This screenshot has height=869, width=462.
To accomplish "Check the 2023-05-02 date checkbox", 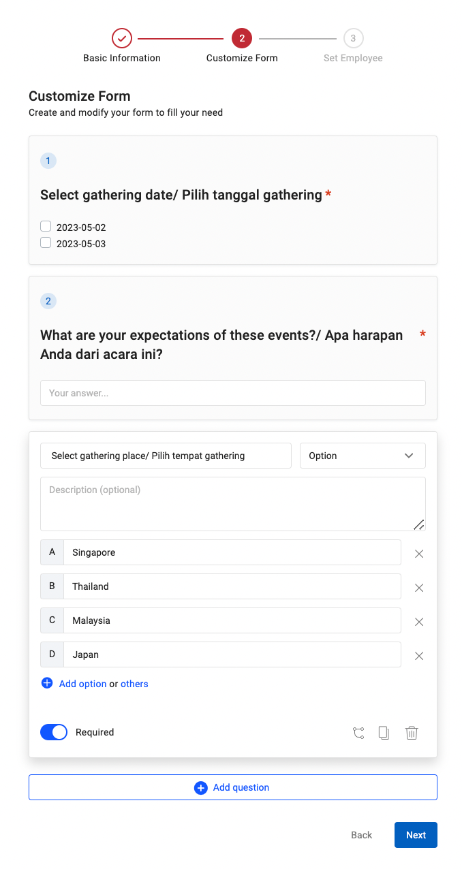I will click(45, 225).
